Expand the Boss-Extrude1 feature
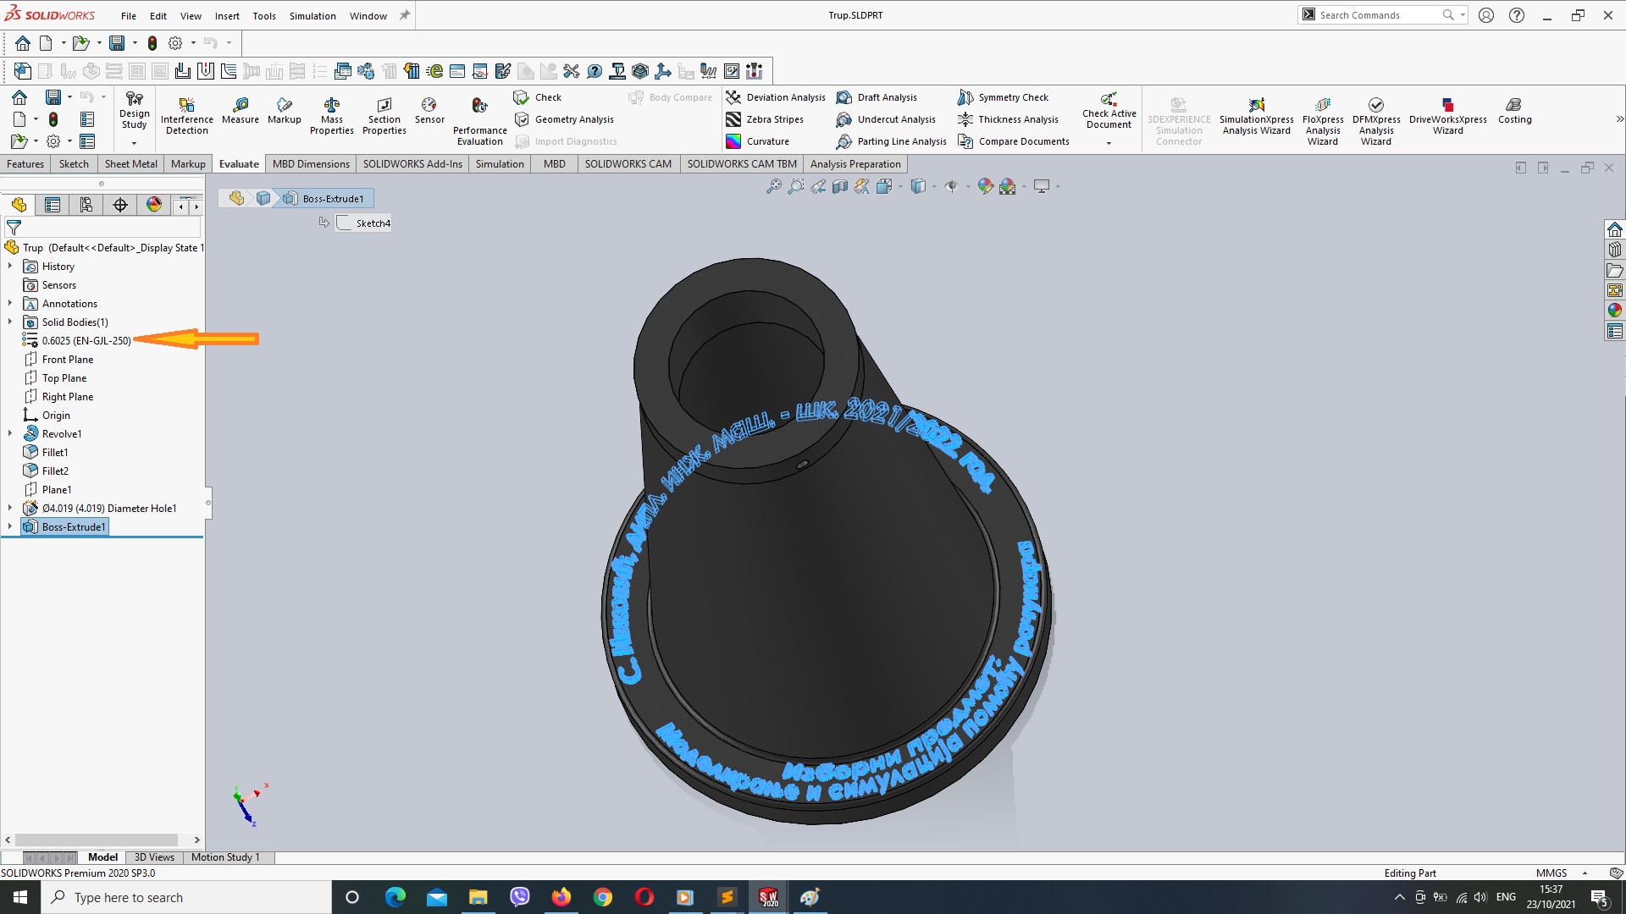This screenshot has width=1626, height=914. click(10, 526)
